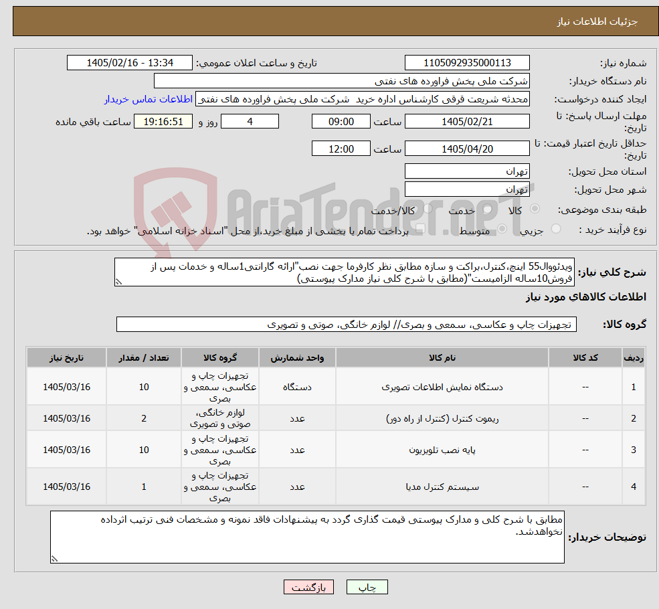Click the بازگشت back button
The width and height of the screenshot is (659, 609).
pos(308,587)
